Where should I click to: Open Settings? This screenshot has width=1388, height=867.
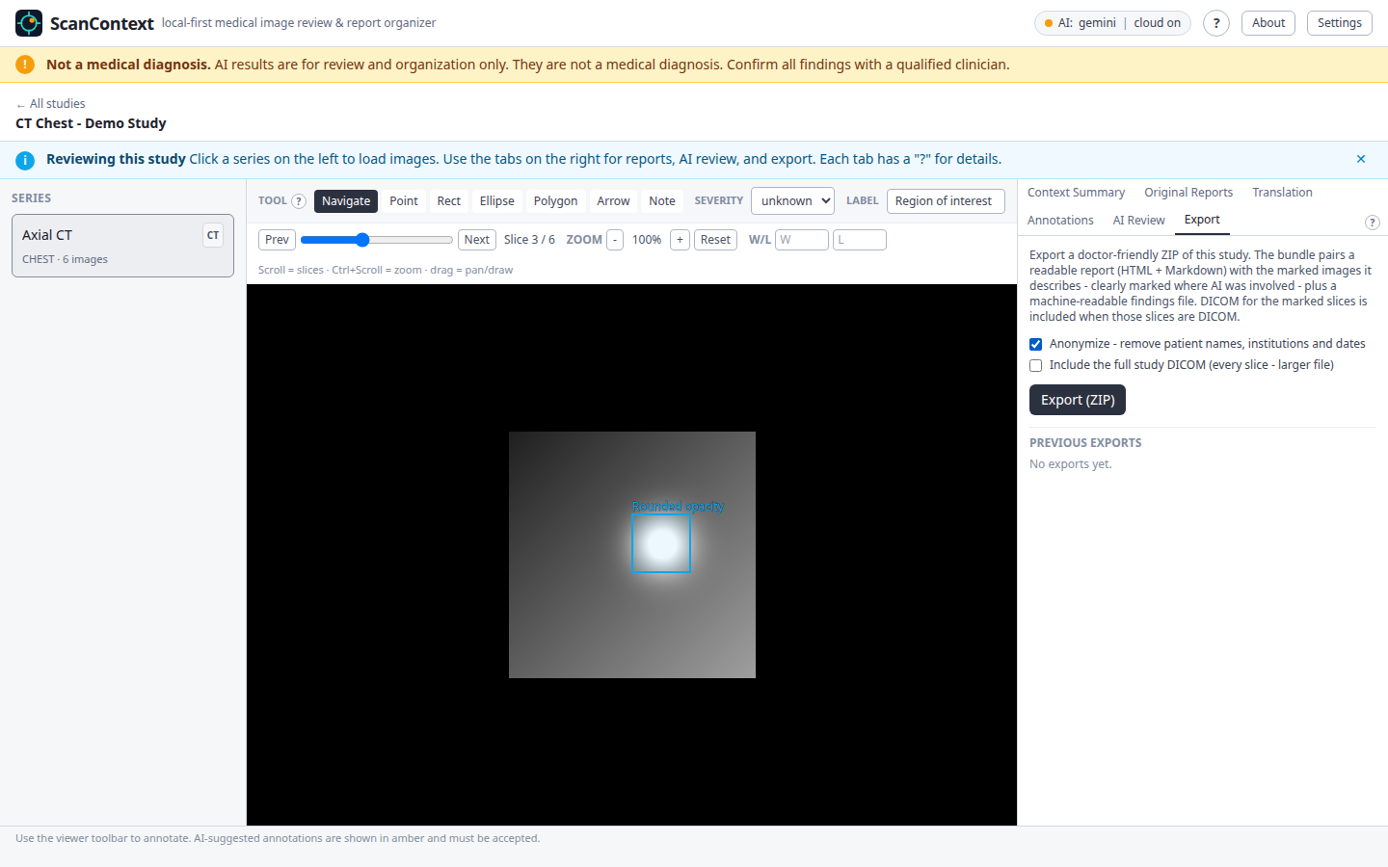[1340, 23]
